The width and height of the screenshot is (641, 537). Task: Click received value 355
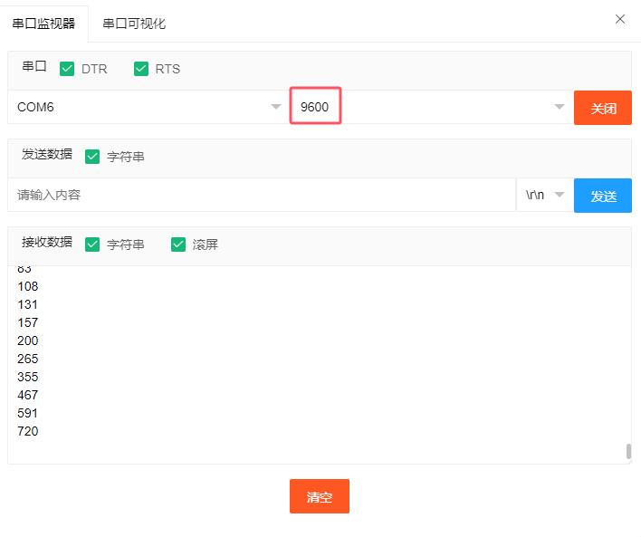coord(28,377)
